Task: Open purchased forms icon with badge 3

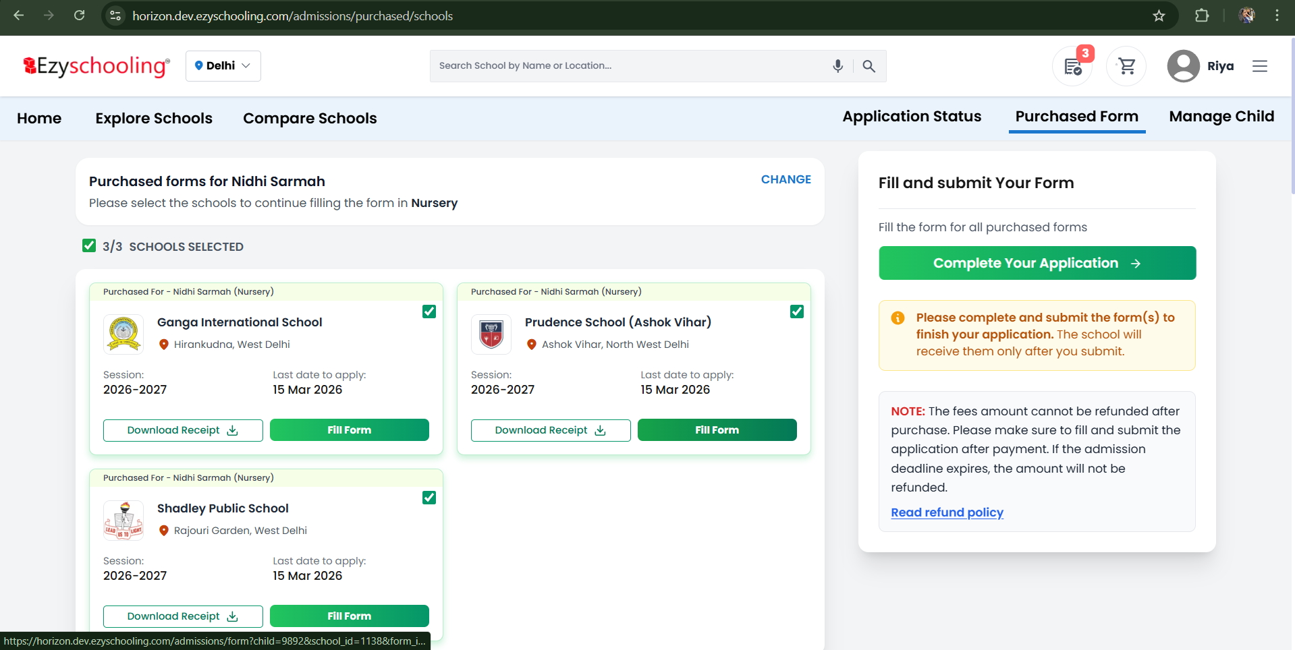Action: point(1073,66)
